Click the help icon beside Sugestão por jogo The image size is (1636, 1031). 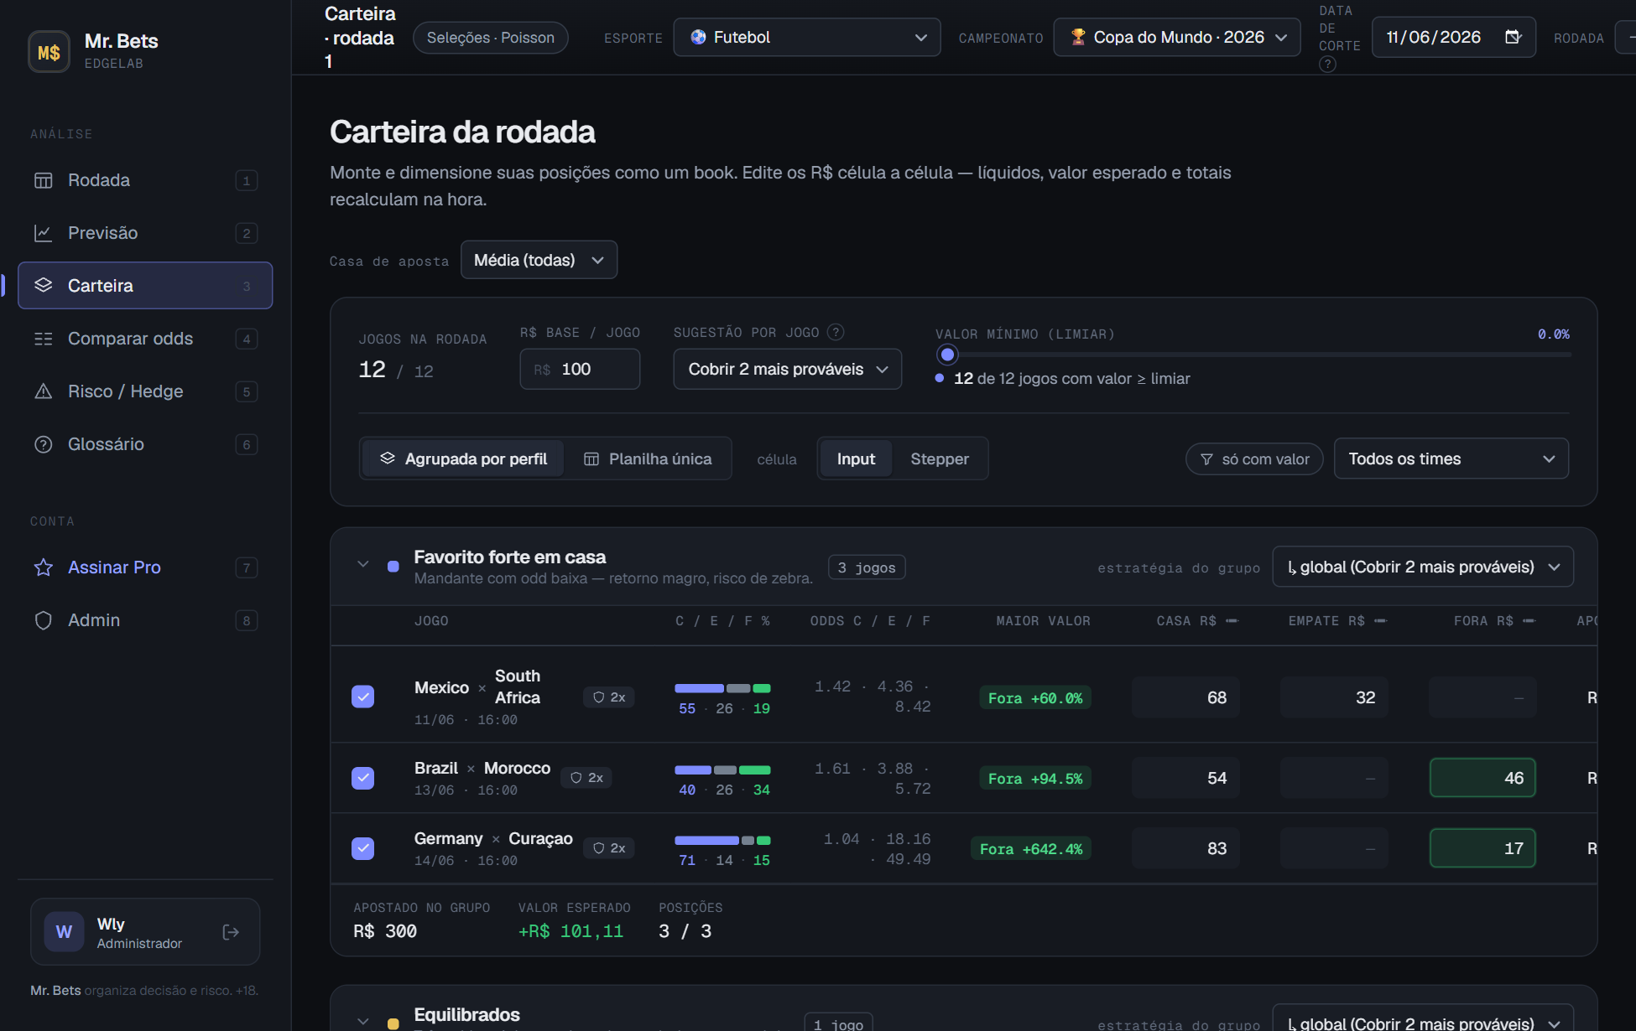[x=836, y=332]
